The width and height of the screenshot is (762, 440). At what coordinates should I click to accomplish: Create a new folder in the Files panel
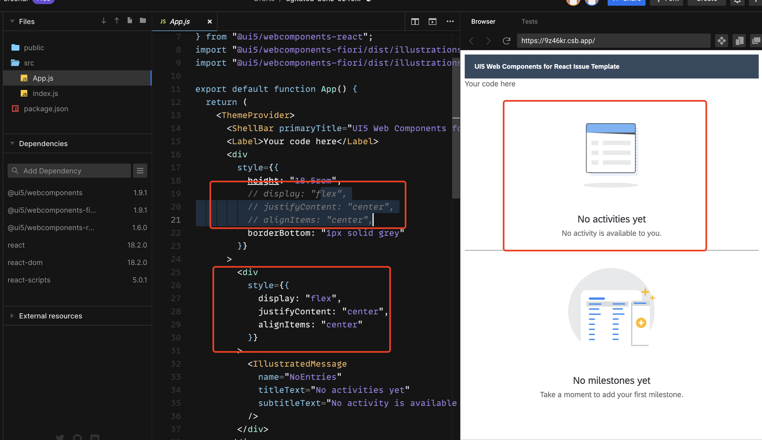pyautogui.click(x=142, y=20)
